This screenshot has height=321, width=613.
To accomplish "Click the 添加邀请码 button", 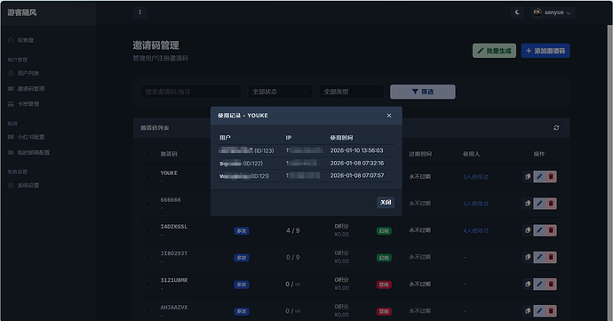I will [x=545, y=51].
